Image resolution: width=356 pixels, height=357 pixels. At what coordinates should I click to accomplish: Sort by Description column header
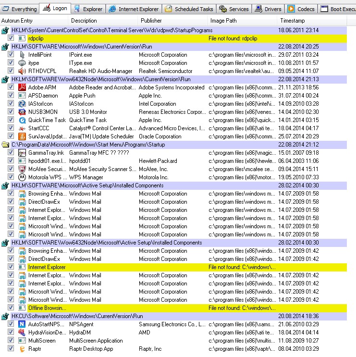(x=103, y=21)
